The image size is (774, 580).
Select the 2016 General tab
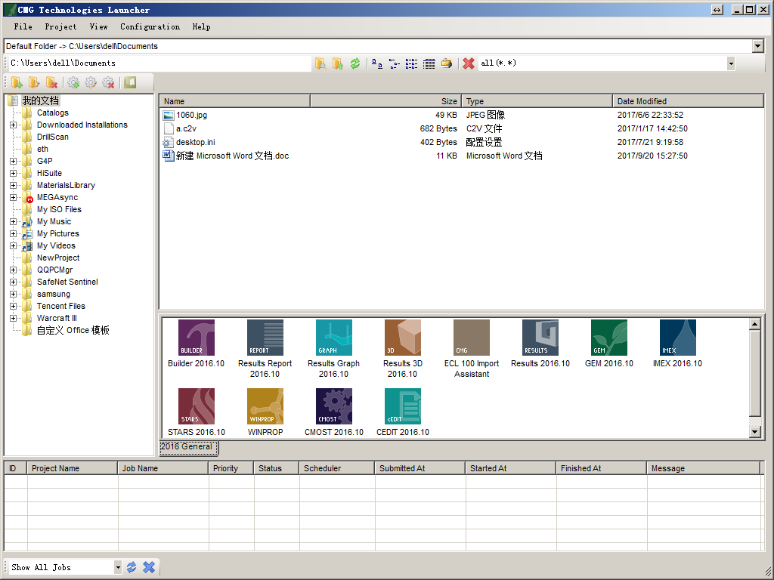(188, 447)
